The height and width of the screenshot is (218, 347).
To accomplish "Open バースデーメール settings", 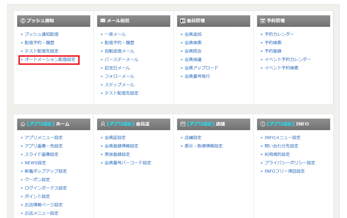I will (121, 60).
